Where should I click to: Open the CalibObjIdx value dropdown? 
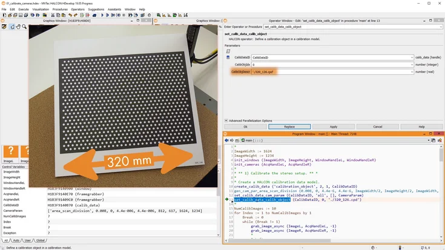coord(410,64)
